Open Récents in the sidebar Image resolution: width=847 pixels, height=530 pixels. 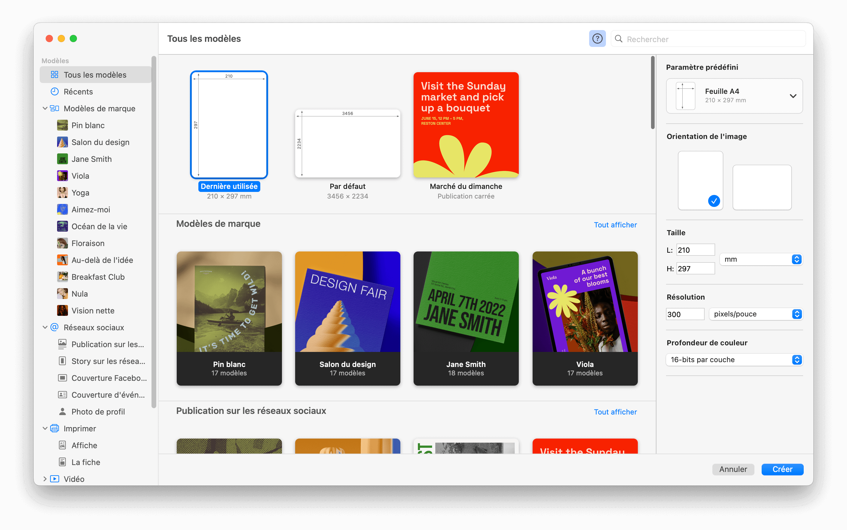click(x=95, y=91)
